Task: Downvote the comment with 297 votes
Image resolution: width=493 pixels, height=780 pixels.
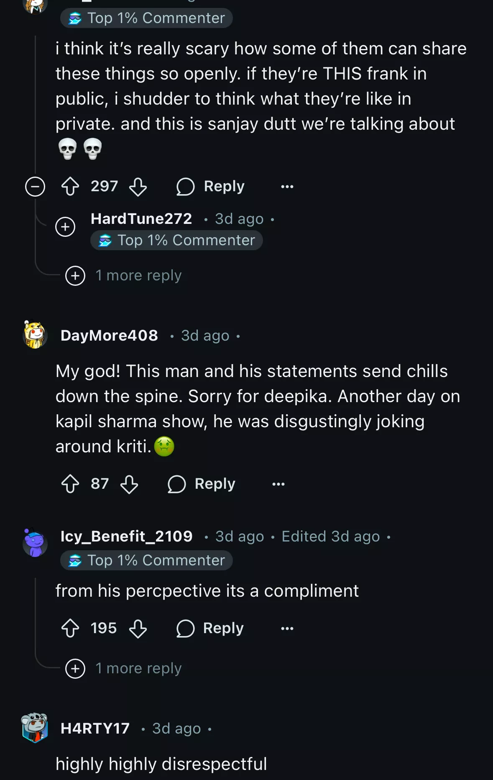Action: (x=138, y=187)
